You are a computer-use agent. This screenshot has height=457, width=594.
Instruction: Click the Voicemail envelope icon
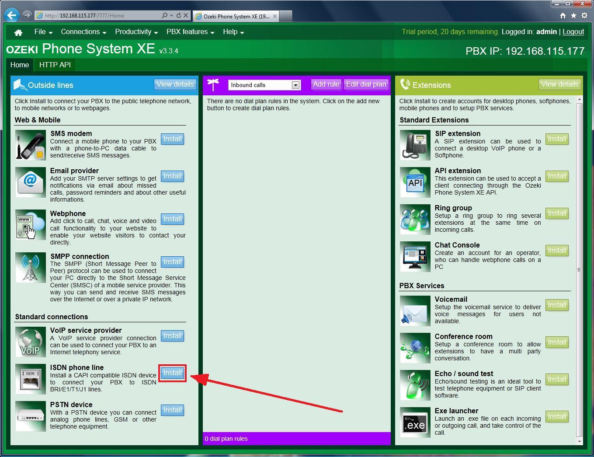(415, 310)
